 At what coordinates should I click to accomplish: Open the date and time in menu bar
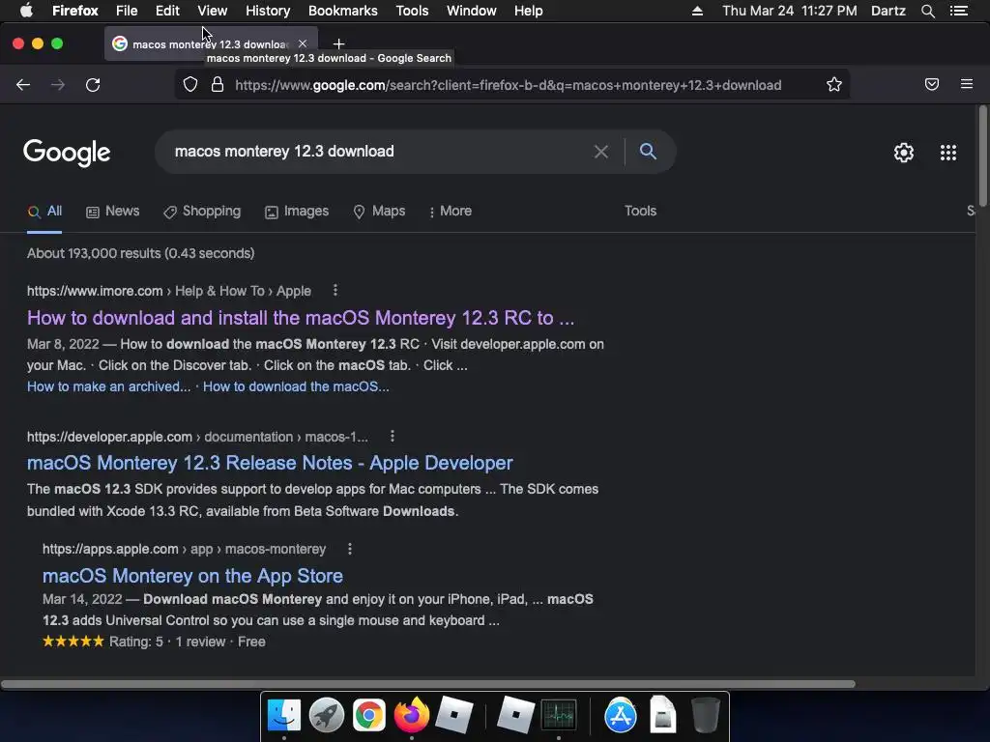click(789, 11)
